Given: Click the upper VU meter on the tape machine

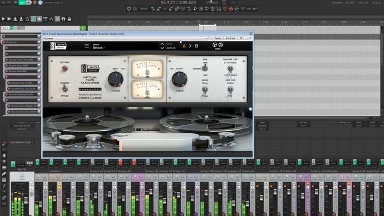Looking at the screenshot, I should pyautogui.click(x=147, y=69).
